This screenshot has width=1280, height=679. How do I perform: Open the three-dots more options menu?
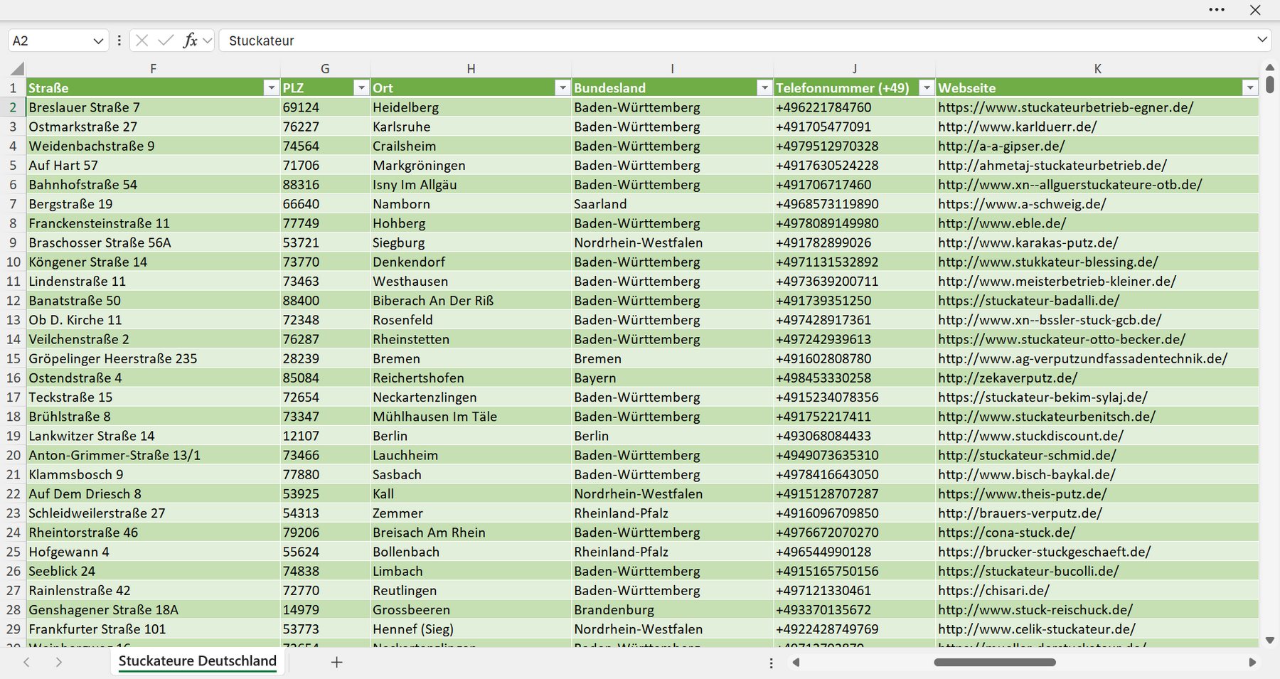1217,10
